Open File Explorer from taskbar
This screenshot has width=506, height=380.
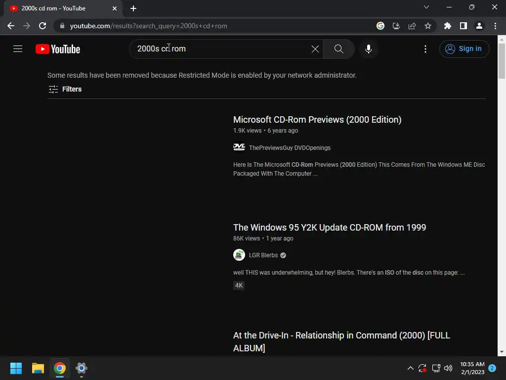point(38,368)
